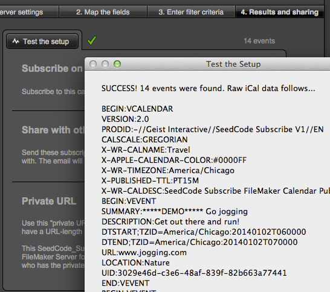Go to the server settings tab
330x292 pixels.
click(29, 12)
